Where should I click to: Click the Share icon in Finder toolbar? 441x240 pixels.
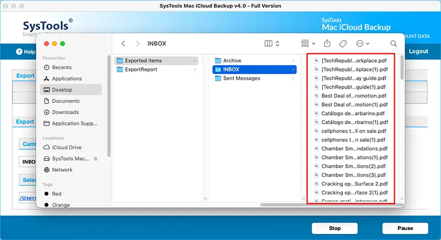coord(327,43)
